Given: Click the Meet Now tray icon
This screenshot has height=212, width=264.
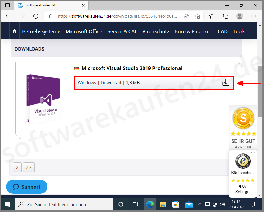Looking at the screenshot, I should [215, 204].
